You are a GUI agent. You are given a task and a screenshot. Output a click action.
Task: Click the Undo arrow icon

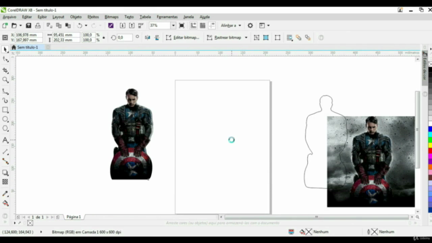pos(80,26)
